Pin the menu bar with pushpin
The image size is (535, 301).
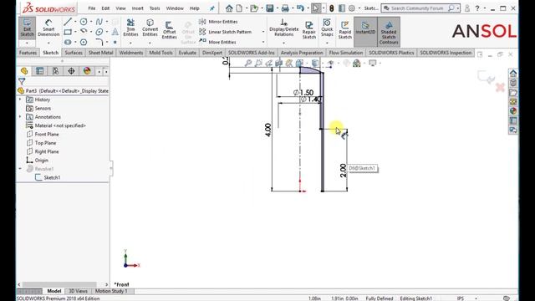click(211, 8)
